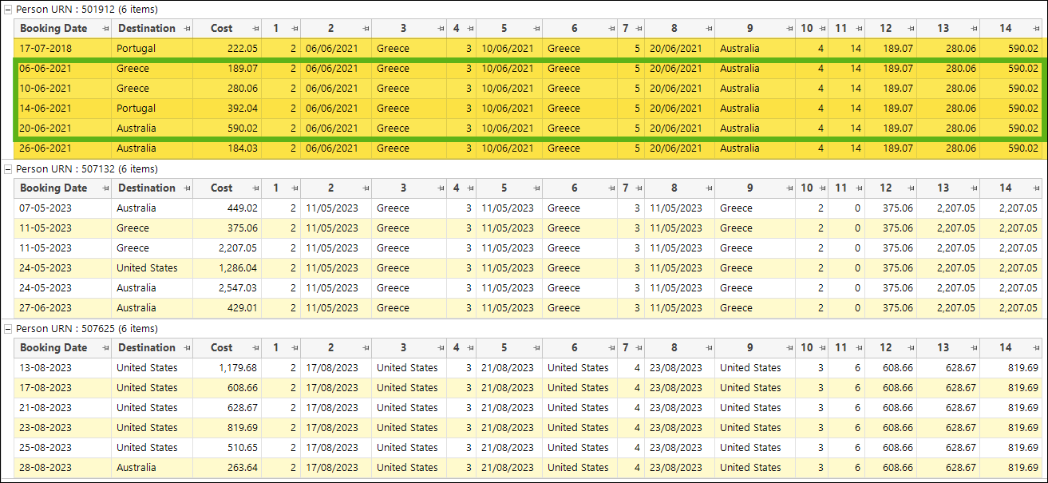Select booking date 07-05-2023
The width and height of the screenshot is (1048, 483).
coord(63,208)
